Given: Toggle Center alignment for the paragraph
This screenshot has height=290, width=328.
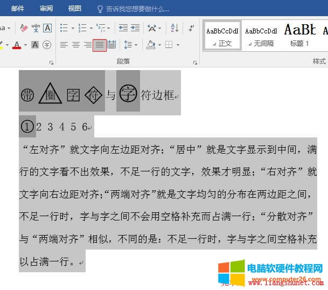Looking at the screenshot, I should [x=76, y=45].
